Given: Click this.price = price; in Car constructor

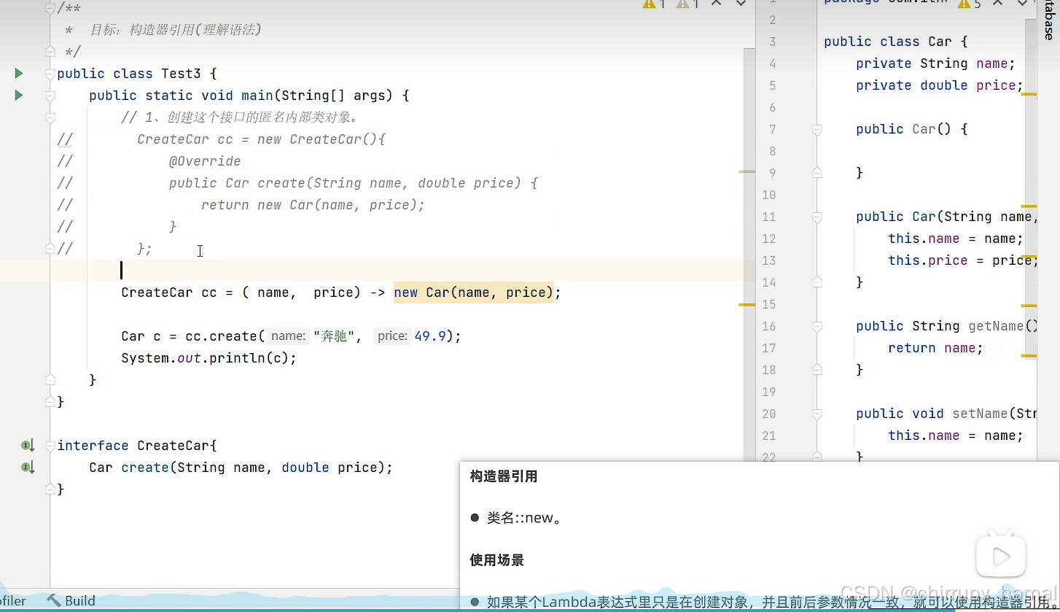Looking at the screenshot, I should pyautogui.click(x=962, y=260).
